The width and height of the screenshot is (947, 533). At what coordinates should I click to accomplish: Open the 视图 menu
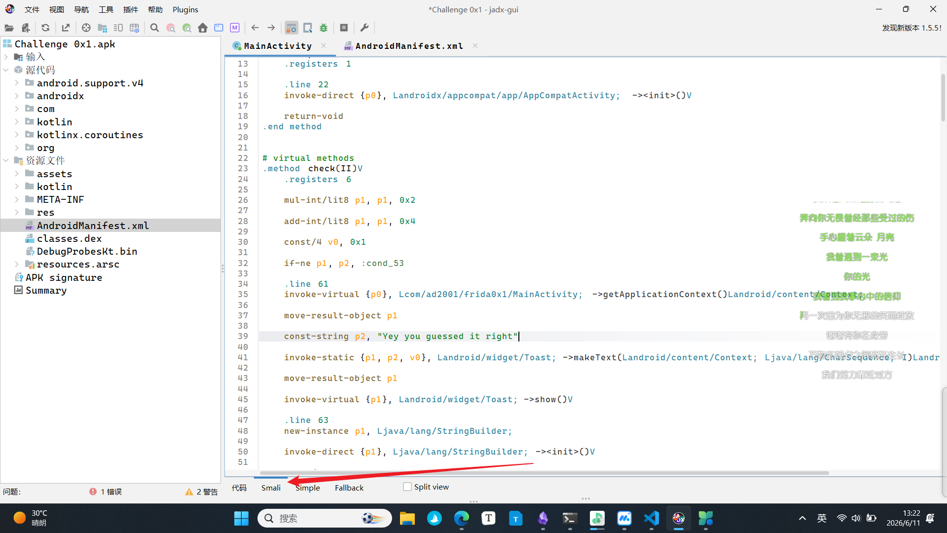(x=57, y=9)
